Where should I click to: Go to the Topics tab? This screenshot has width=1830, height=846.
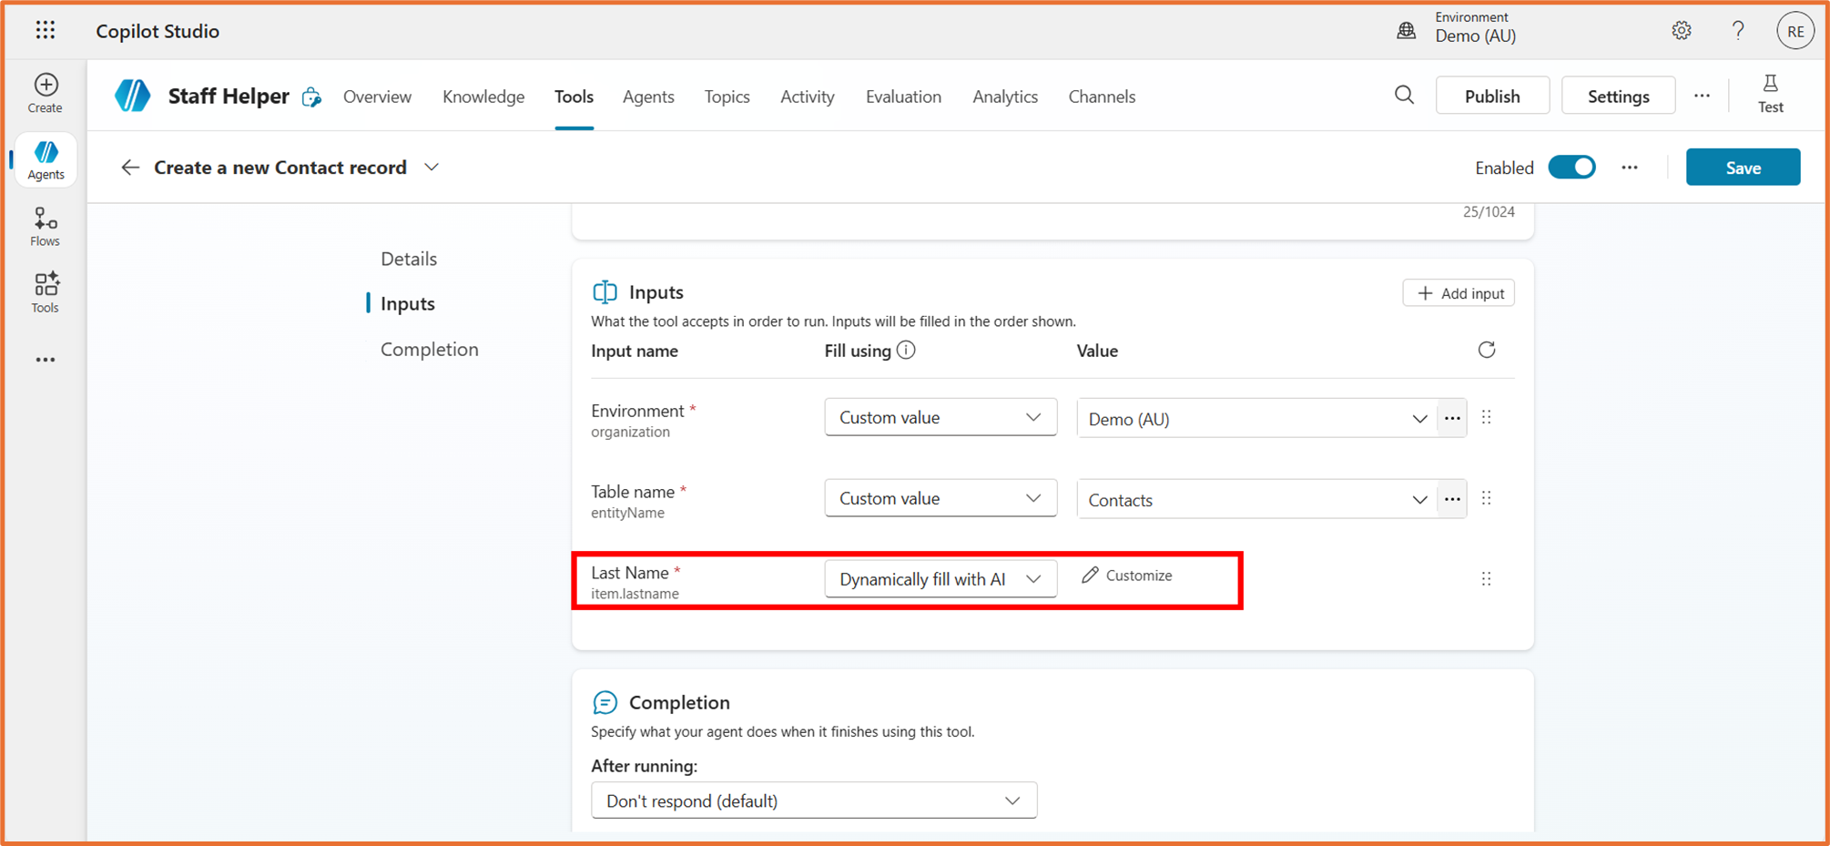727,97
